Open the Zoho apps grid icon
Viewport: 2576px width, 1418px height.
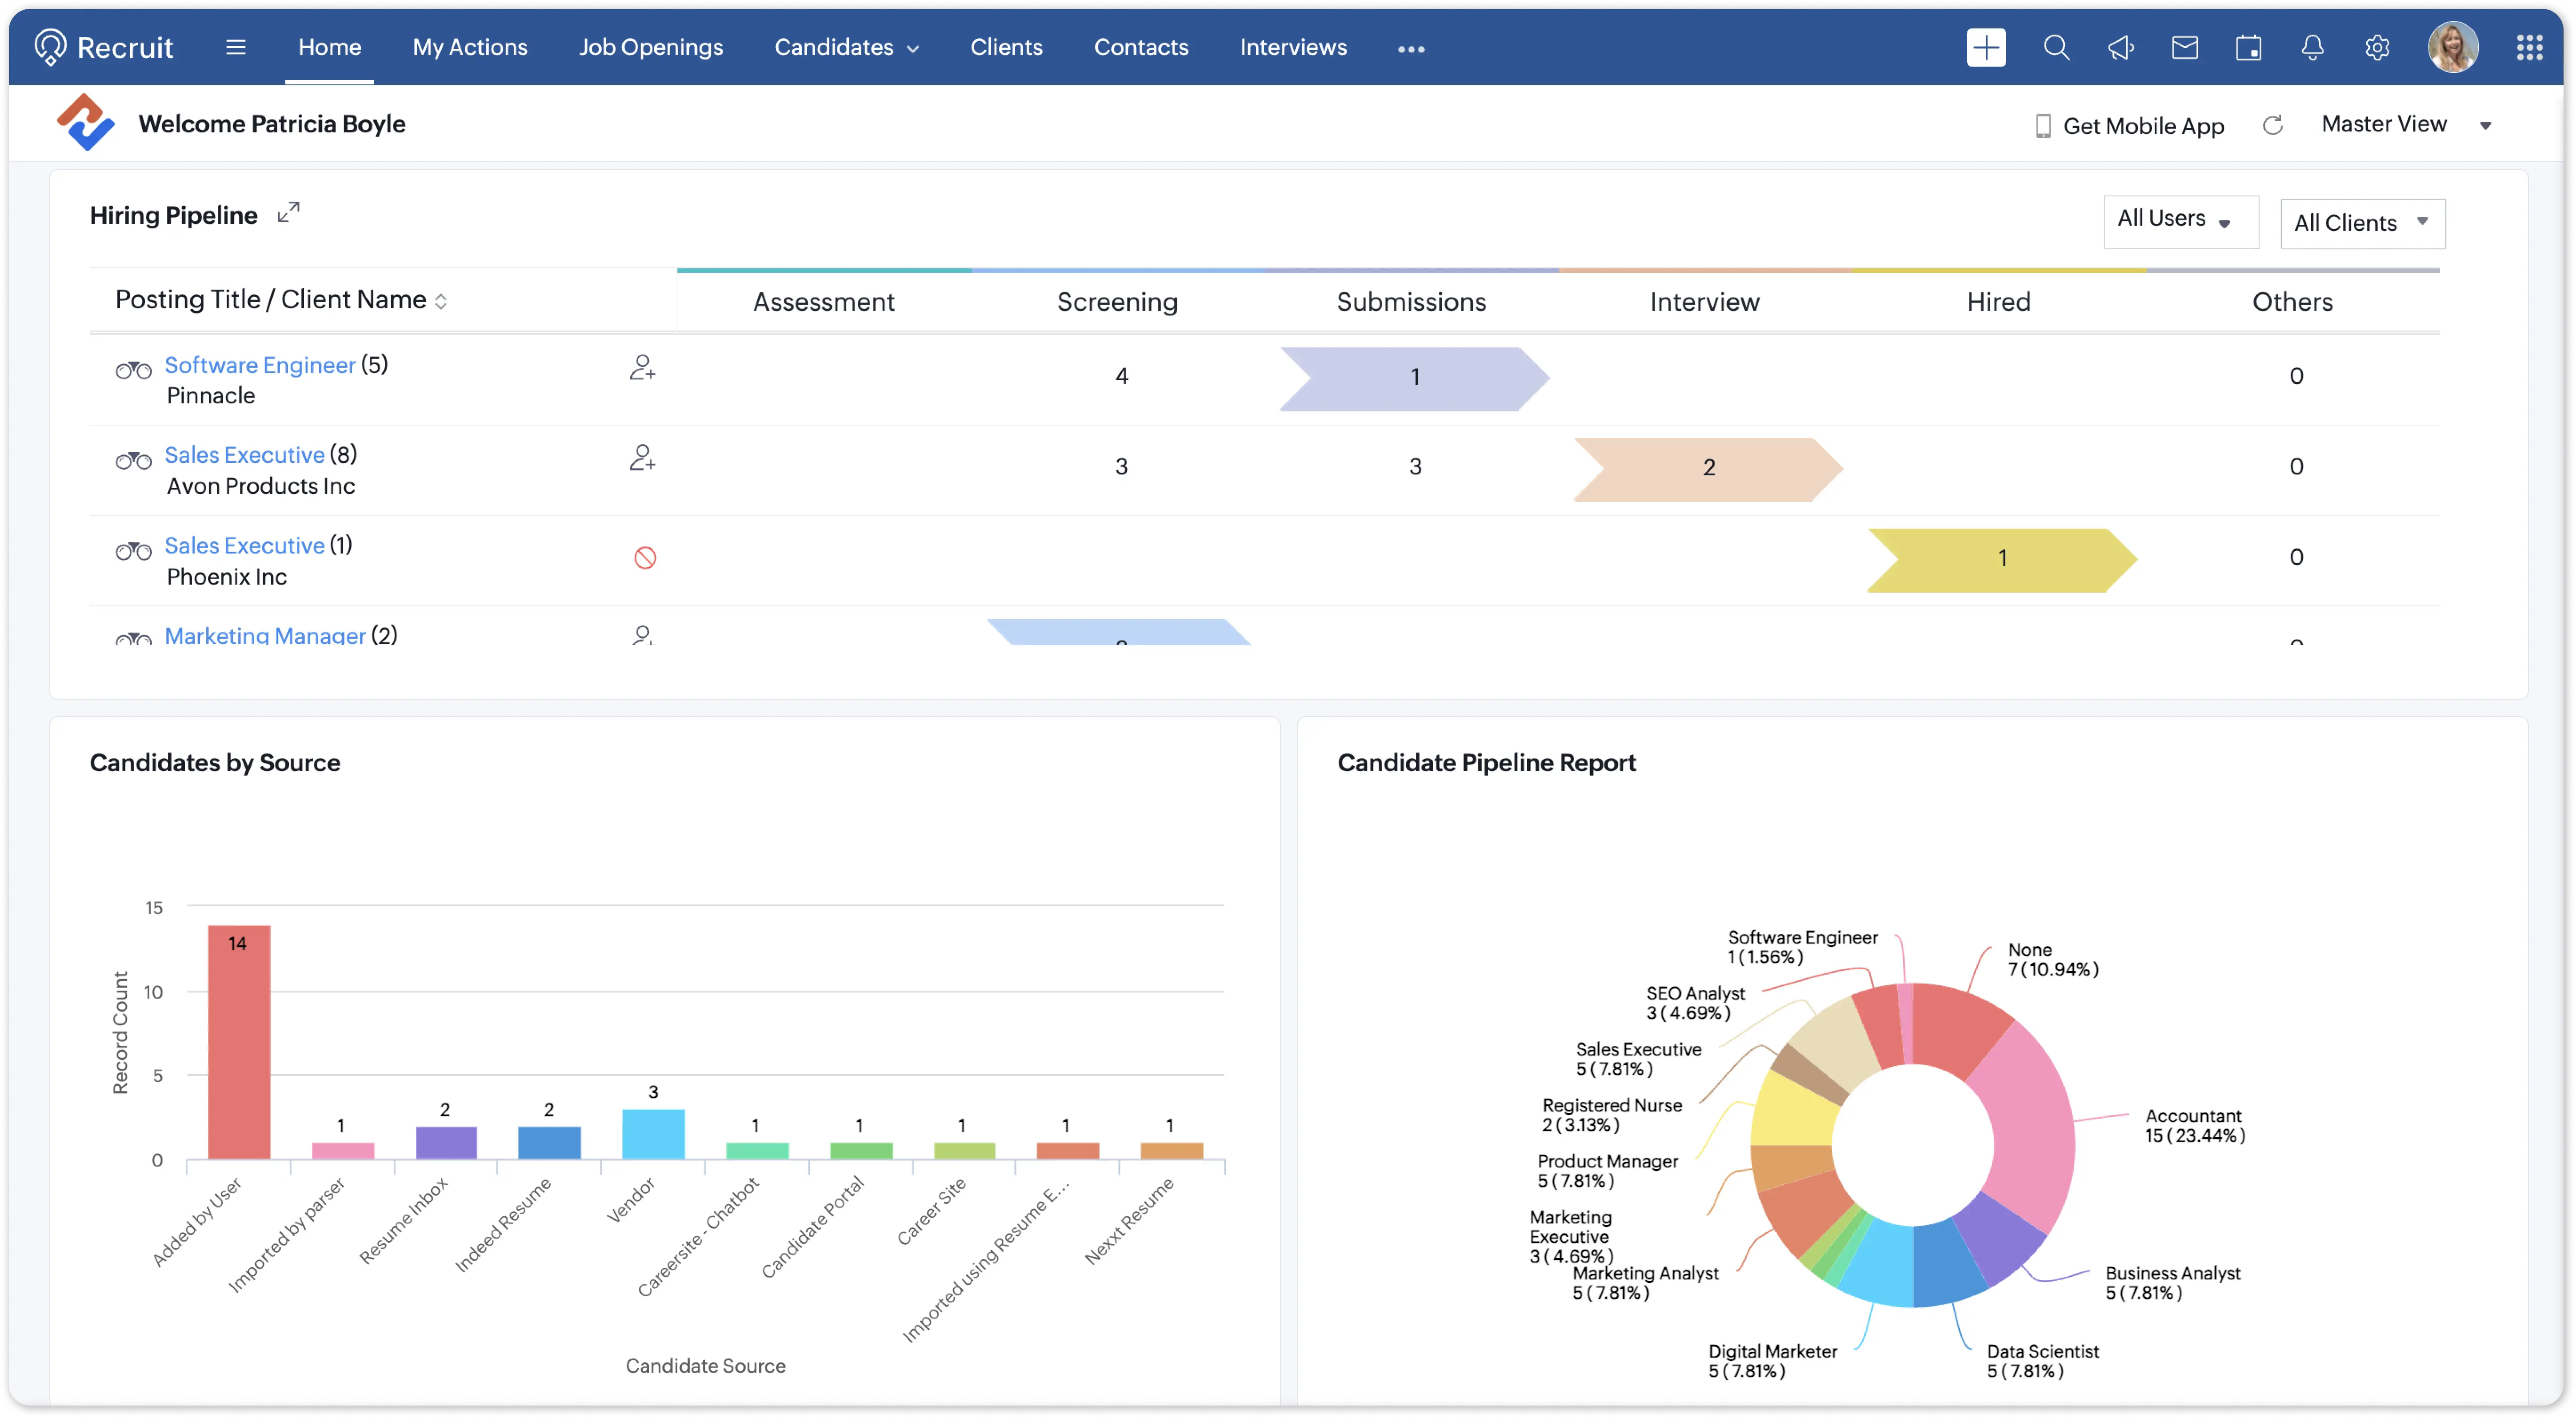[x=2530, y=47]
